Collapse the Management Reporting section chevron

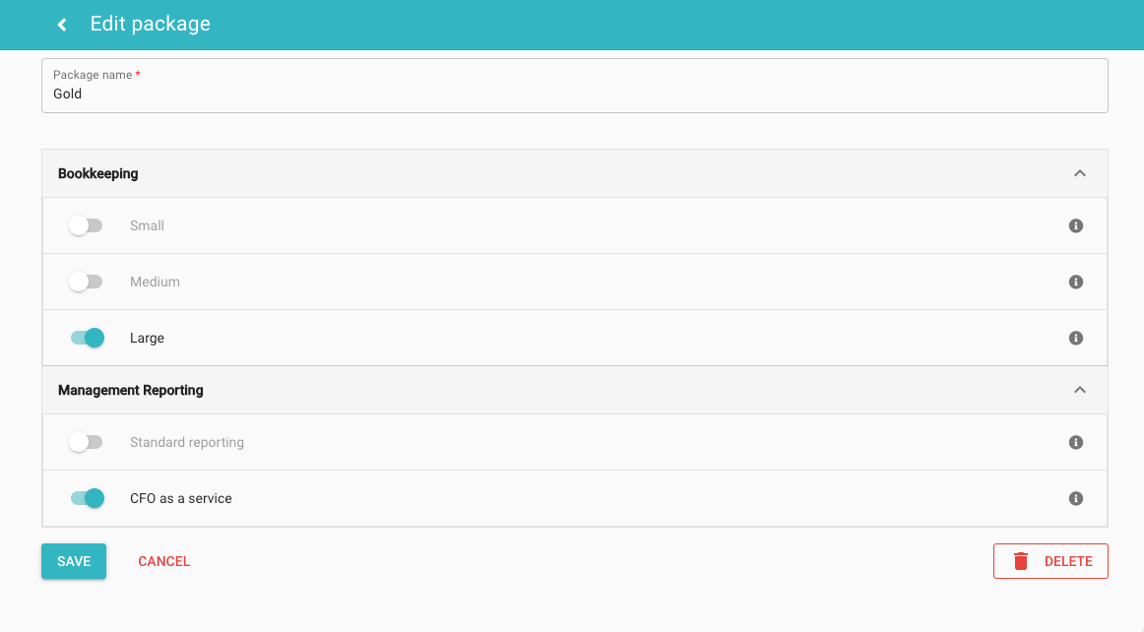tap(1080, 390)
